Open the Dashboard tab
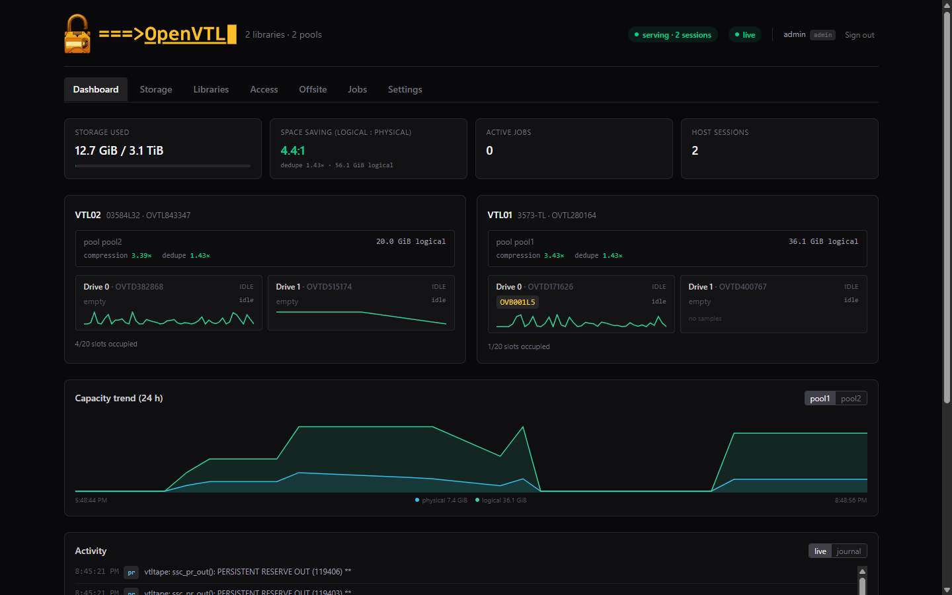The height and width of the screenshot is (595, 952). pyautogui.click(x=96, y=89)
